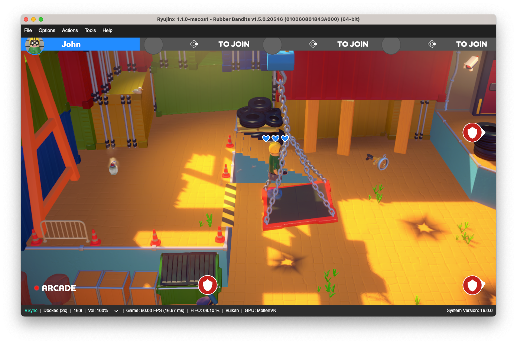517x344 pixels.
Task: Click the window title bar text
Action: point(258,19)
